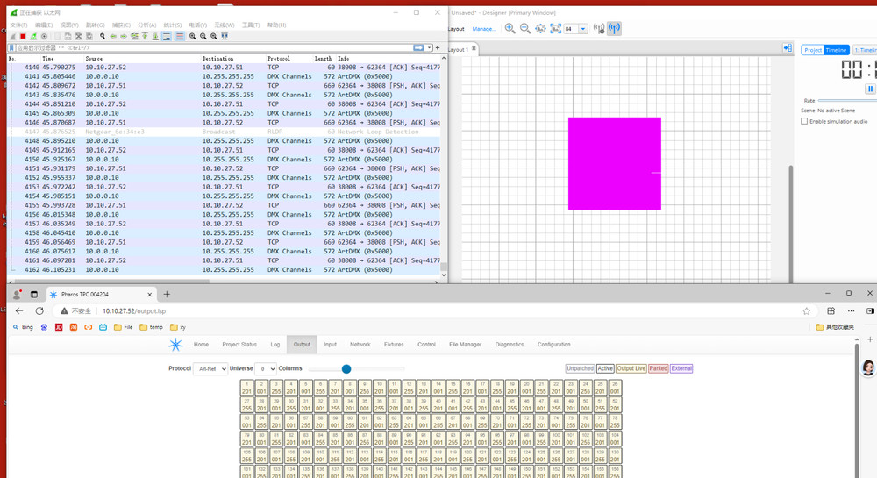Screen dimensions: 877x478
Task: Enable simulation audio checkbox
Action: pyautogui.click(x=804, y=121)
